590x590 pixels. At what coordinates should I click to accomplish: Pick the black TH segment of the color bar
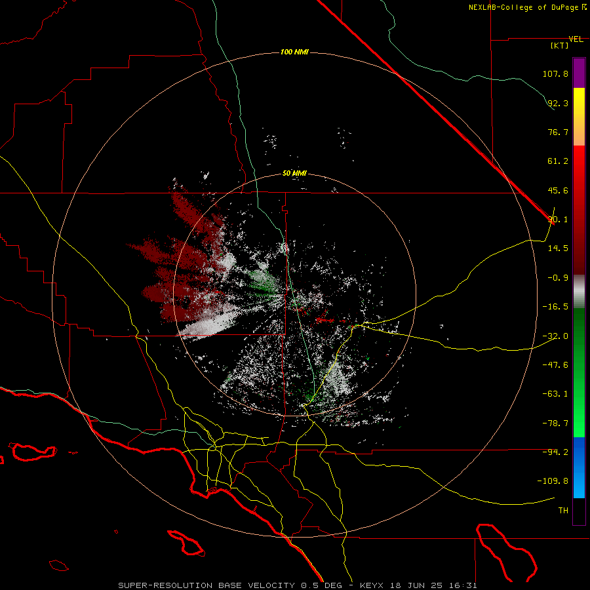(579, 511)
